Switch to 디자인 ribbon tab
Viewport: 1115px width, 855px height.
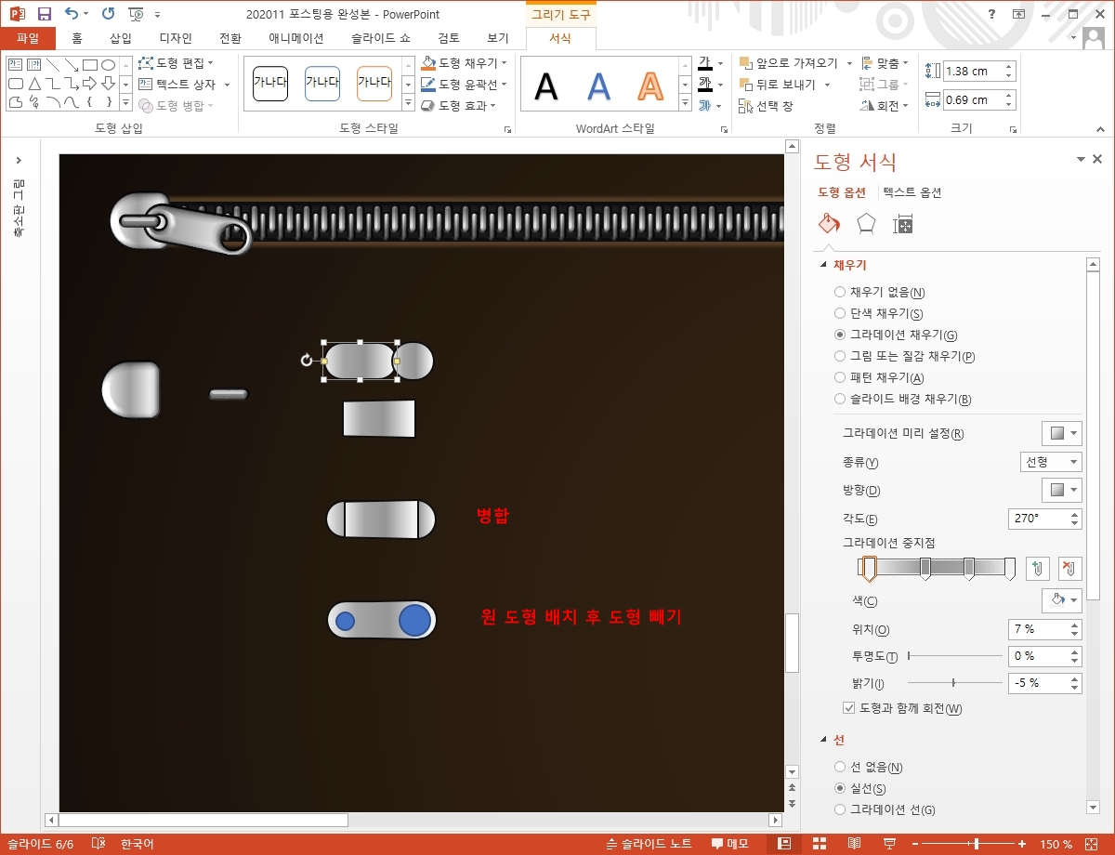(176, 38)
